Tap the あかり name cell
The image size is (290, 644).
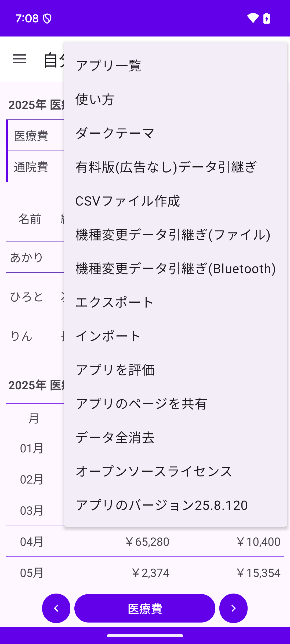(x=27, y=257)
